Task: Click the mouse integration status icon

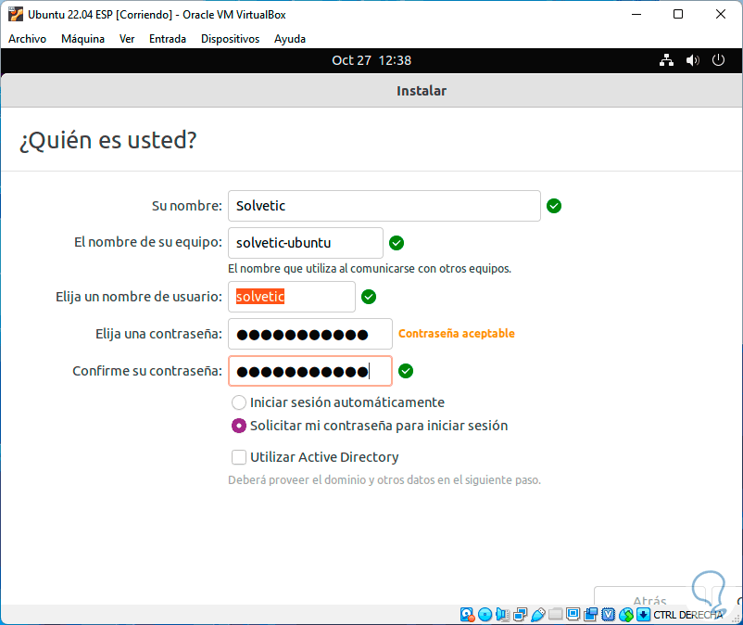Action: tap(626, 615)
